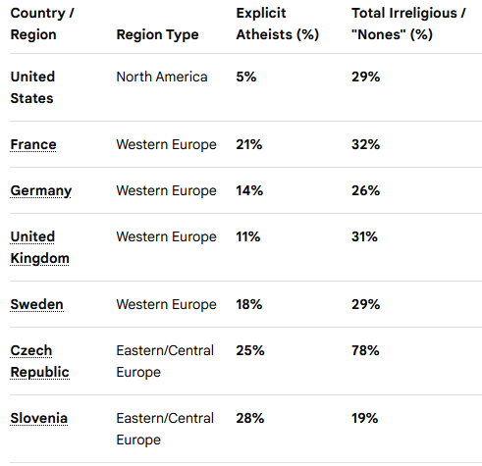This screenshot has height=466, width=482.
Task: Select the United States 5% cell
Action: [x=246, y=77]
